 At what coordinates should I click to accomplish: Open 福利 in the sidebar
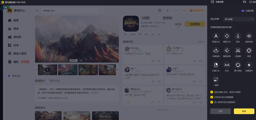pyautogui.click(x=13, y=62)
